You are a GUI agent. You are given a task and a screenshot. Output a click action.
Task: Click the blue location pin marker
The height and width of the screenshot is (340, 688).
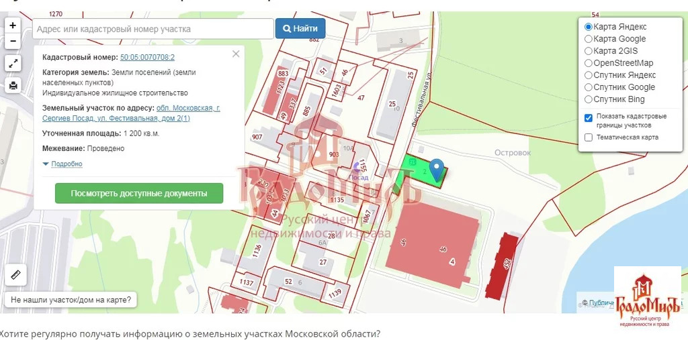click(436, 170)
